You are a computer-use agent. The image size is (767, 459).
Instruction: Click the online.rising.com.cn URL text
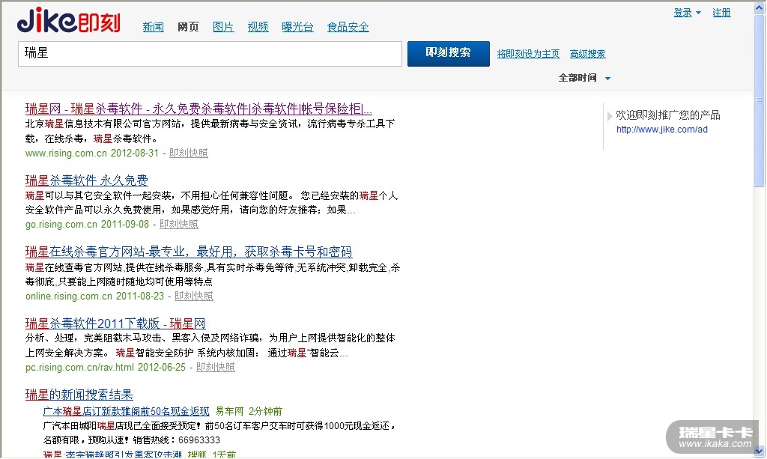coord(69,296)
